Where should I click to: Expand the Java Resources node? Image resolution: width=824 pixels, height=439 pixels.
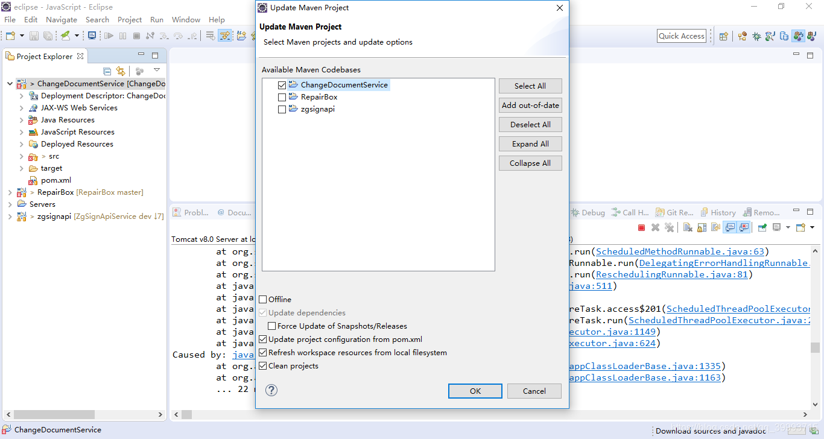(22, 120)
